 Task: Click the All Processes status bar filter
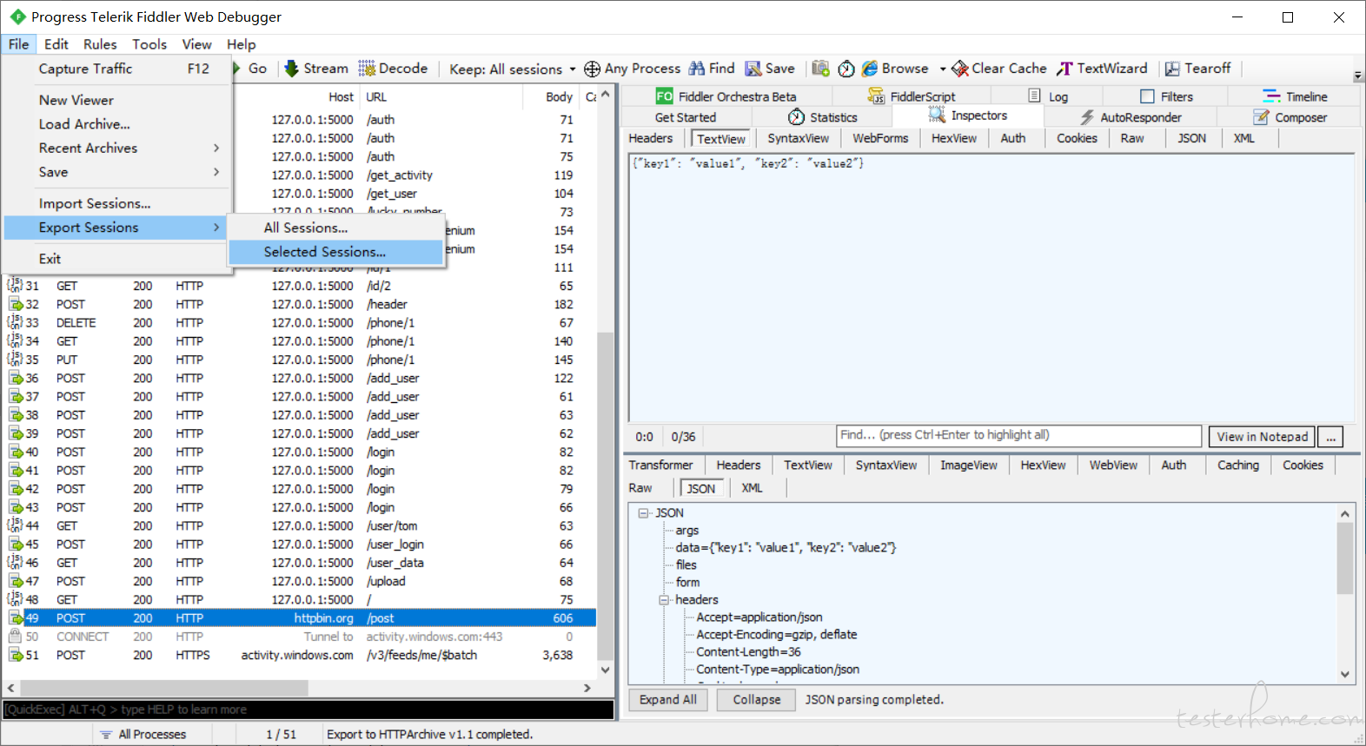tap(143, 735)
